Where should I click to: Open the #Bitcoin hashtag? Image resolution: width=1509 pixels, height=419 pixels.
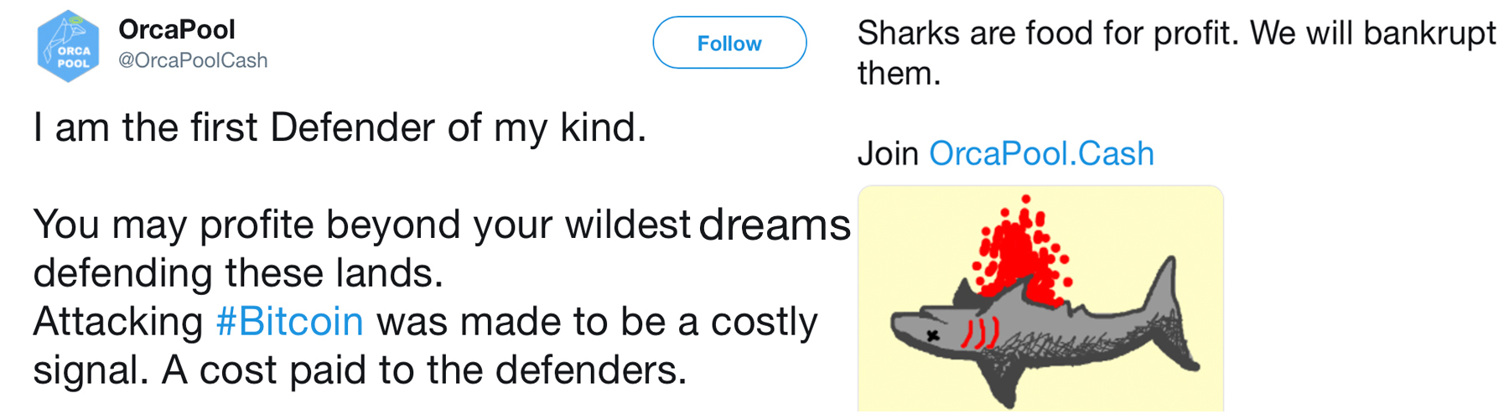(290, 322)
